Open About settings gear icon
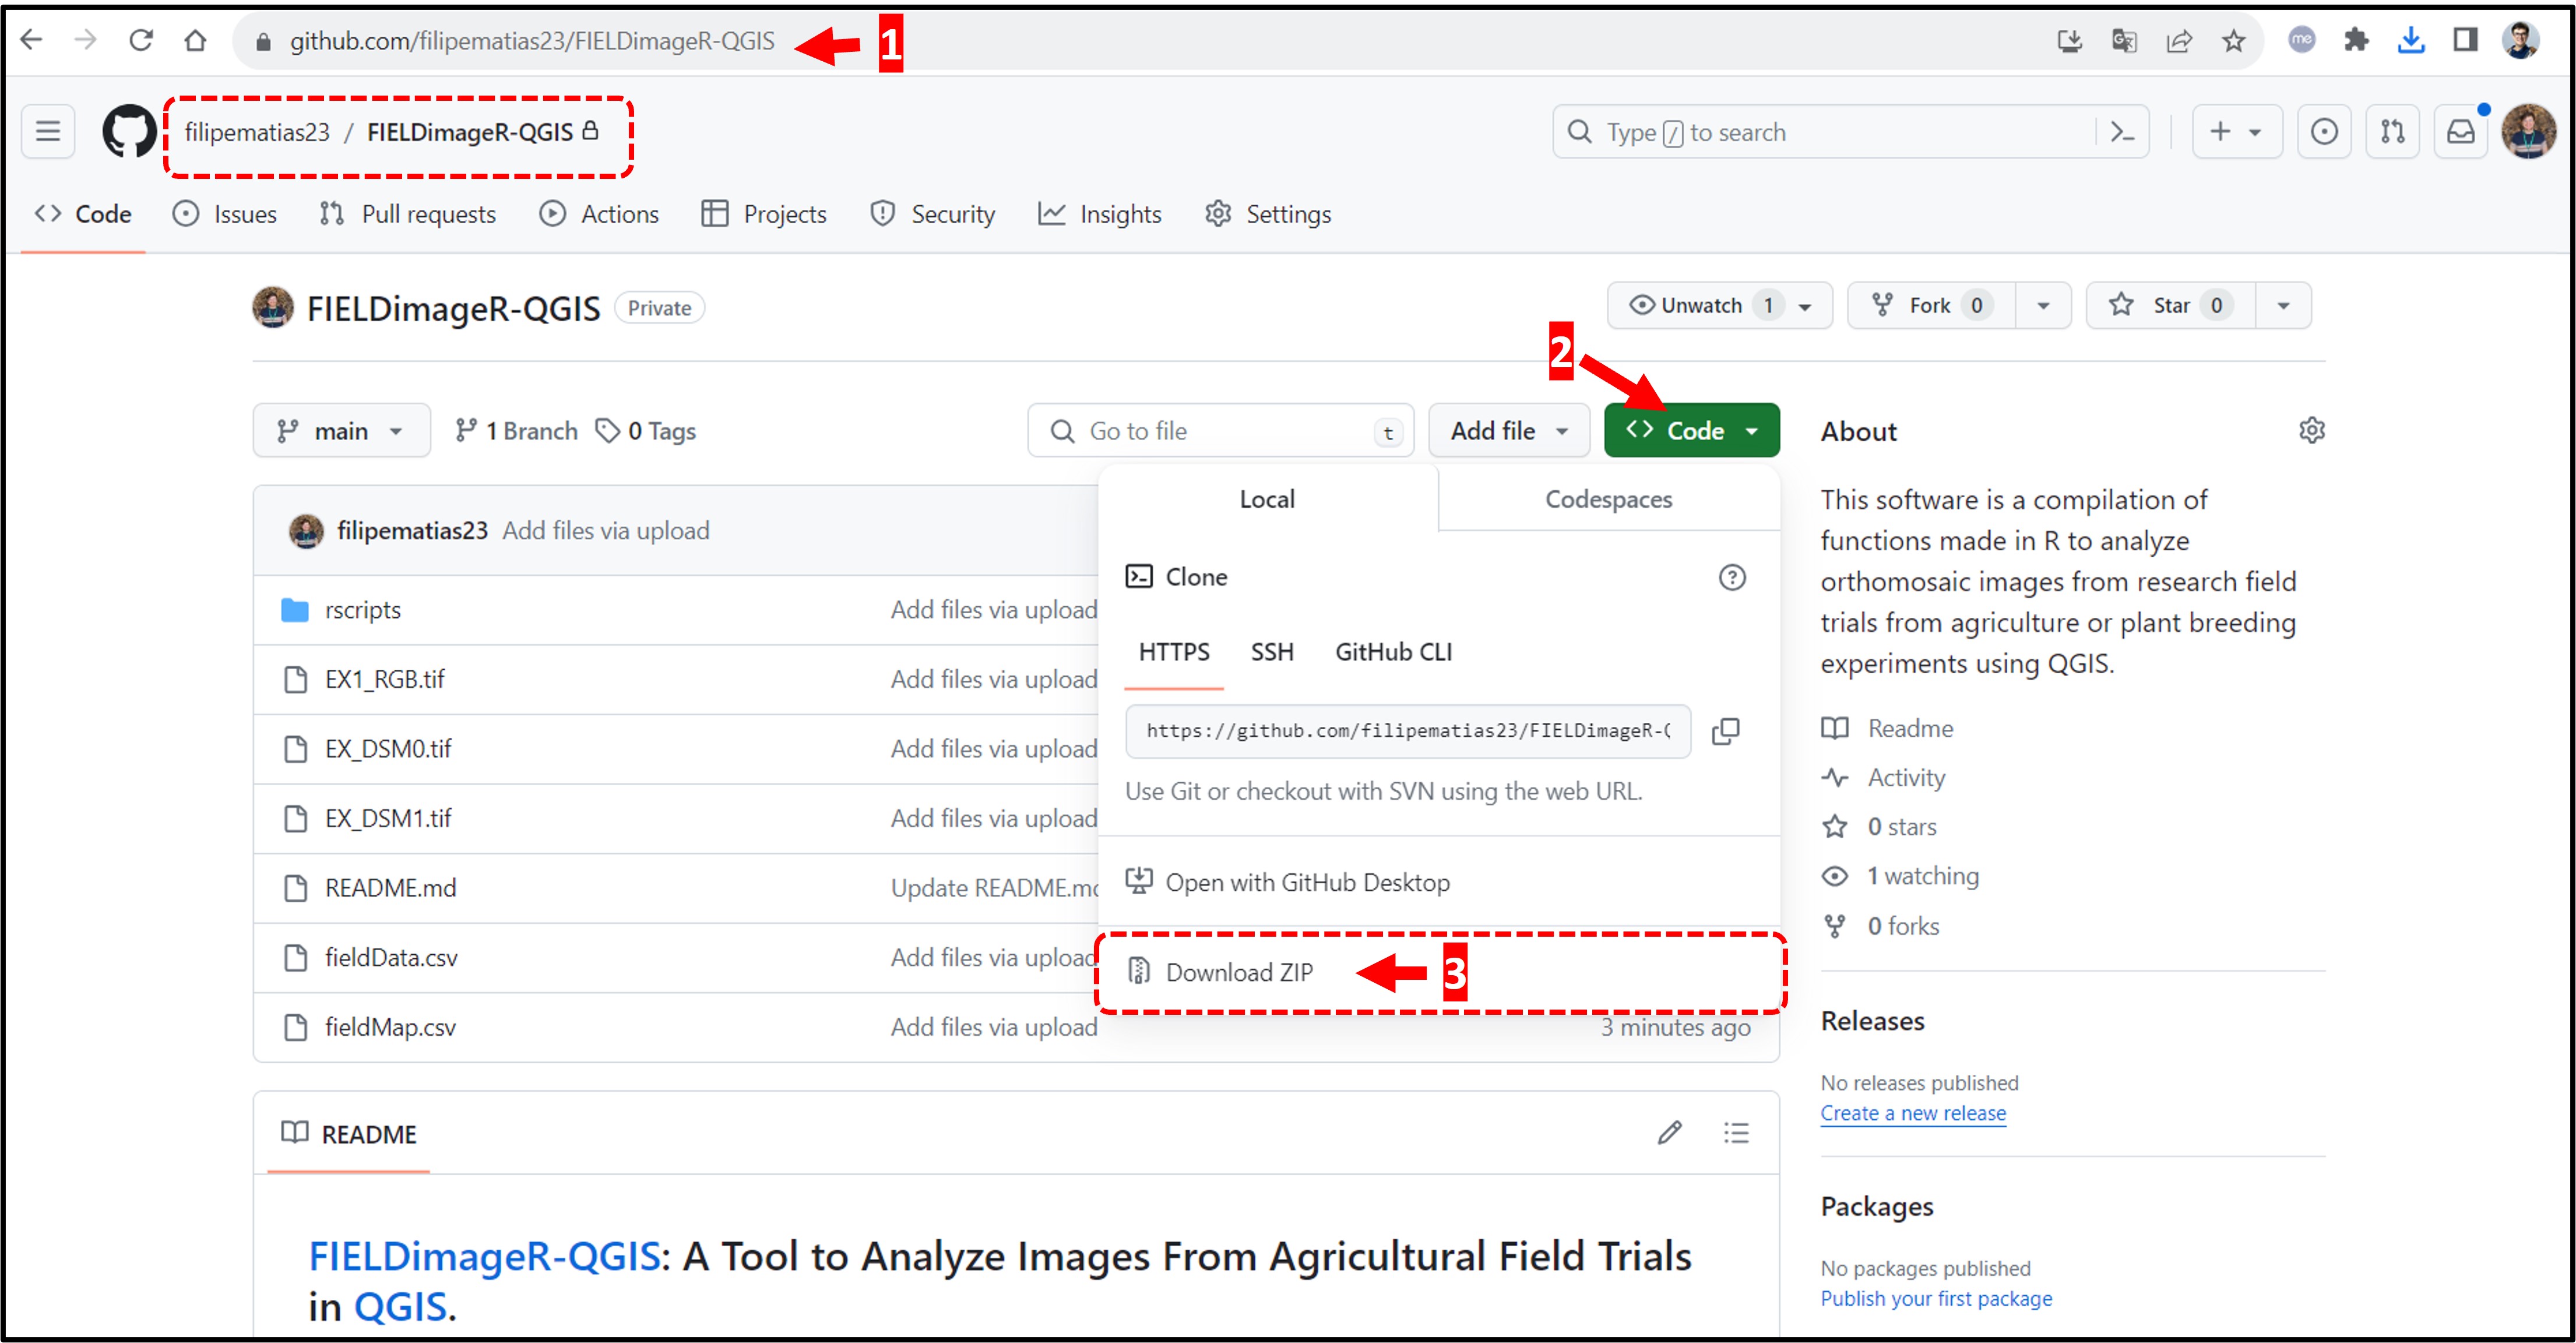The width and height of the screenshot is (2576, 1343). (2311, 430)
